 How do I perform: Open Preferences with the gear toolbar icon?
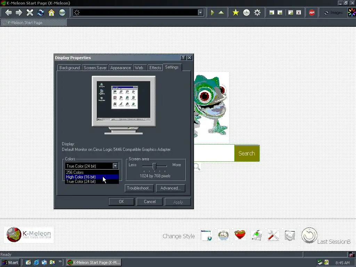(257, 13)
